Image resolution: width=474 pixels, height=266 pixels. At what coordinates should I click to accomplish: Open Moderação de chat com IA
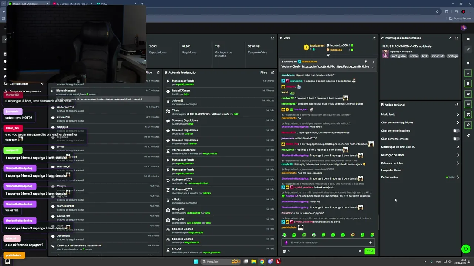tap(420, 147)
